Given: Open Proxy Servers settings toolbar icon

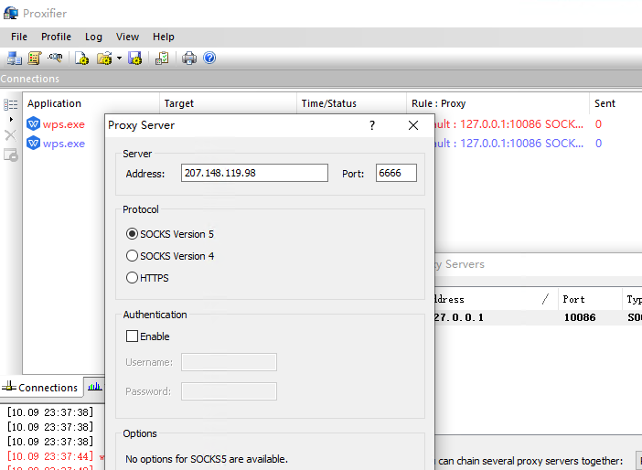Looking at the screenshot, I should [x=15, y=59].
